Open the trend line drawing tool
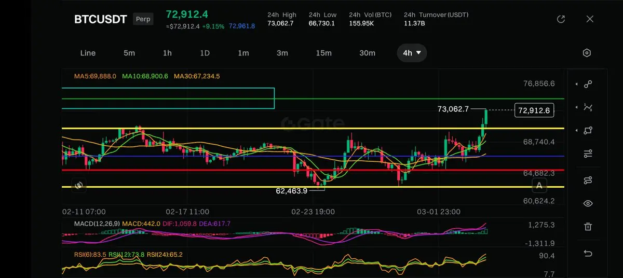Image resolution: width=623 pixels, height=278 pixels. click(588, 84)
